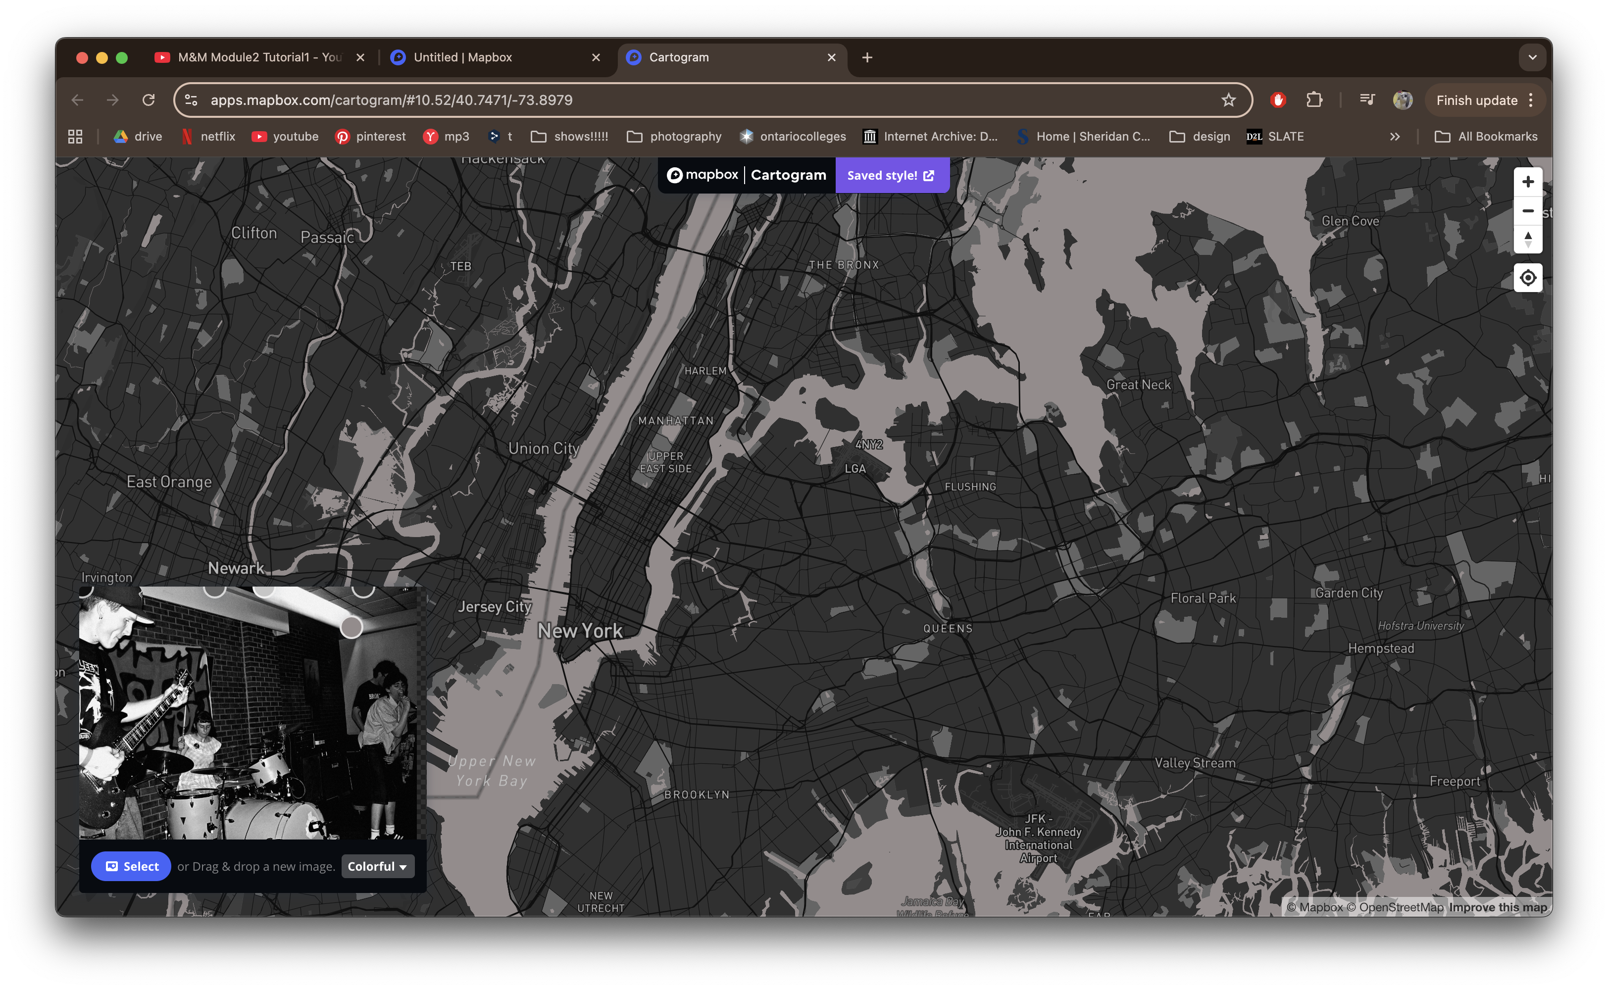Open the tab search chevron at top right
This screenshot has height=990, width=1608.
point(1532,57)
